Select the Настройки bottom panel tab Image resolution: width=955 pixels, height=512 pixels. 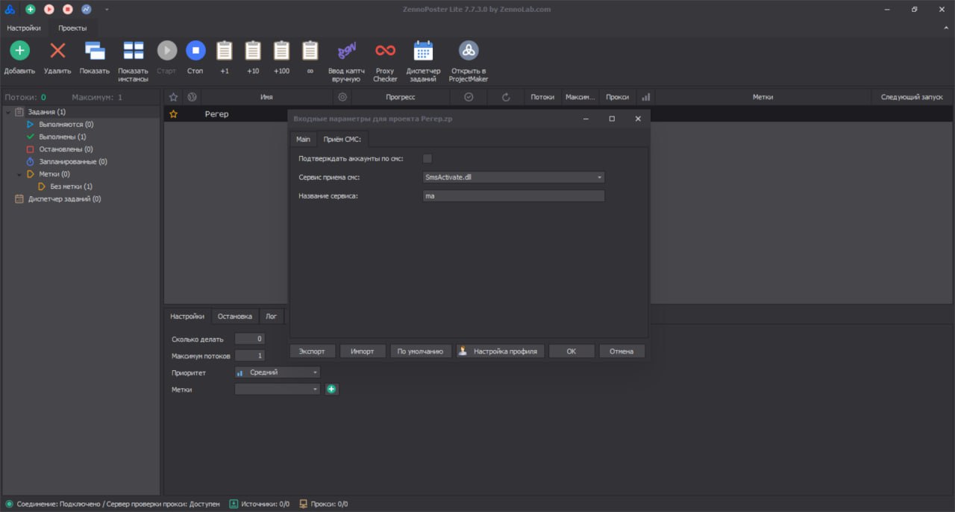pos(187,316)
